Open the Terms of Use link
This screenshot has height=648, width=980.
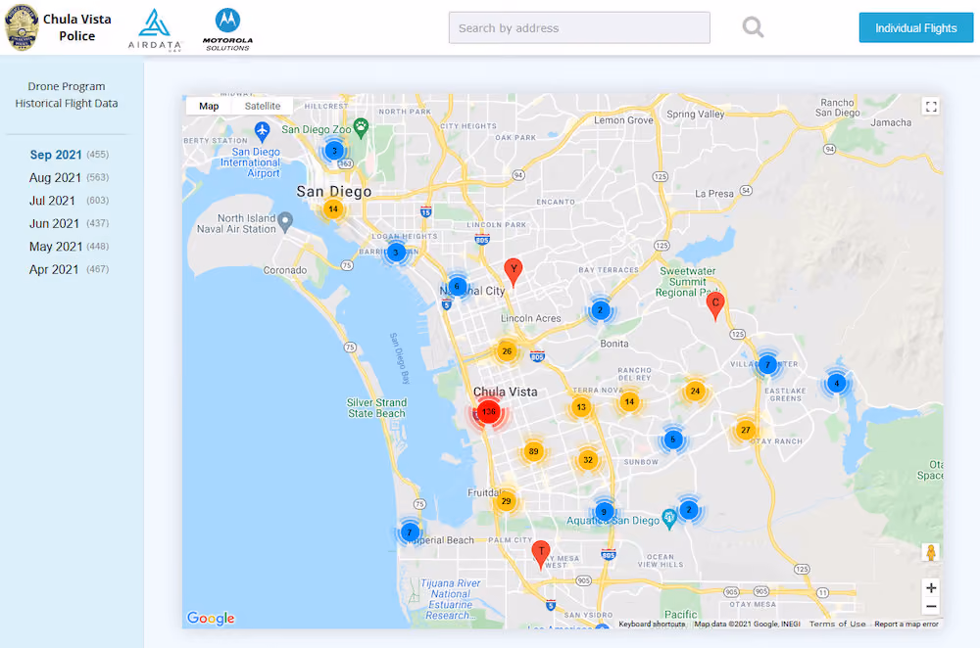pyautogui.click(x=838, y=624)
